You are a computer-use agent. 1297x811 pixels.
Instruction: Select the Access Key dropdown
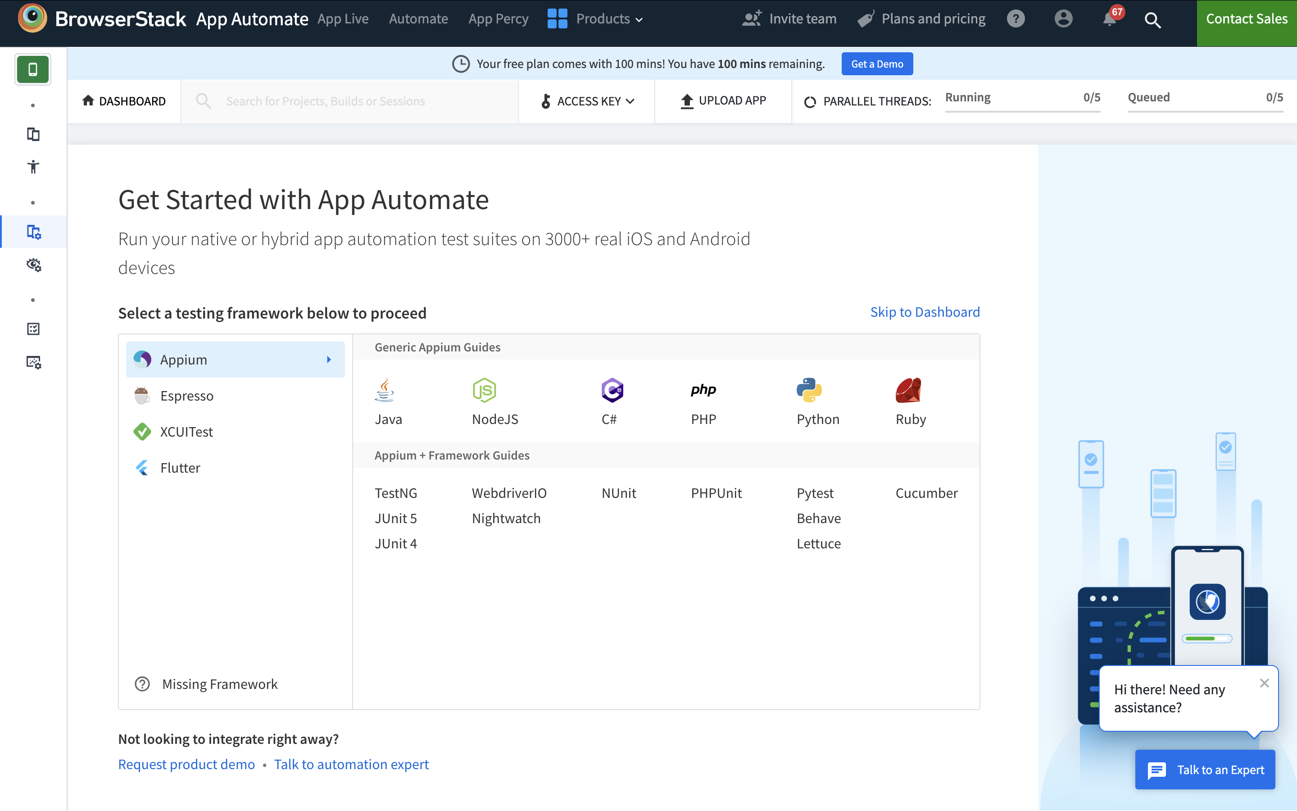click(x=587, y=101)
